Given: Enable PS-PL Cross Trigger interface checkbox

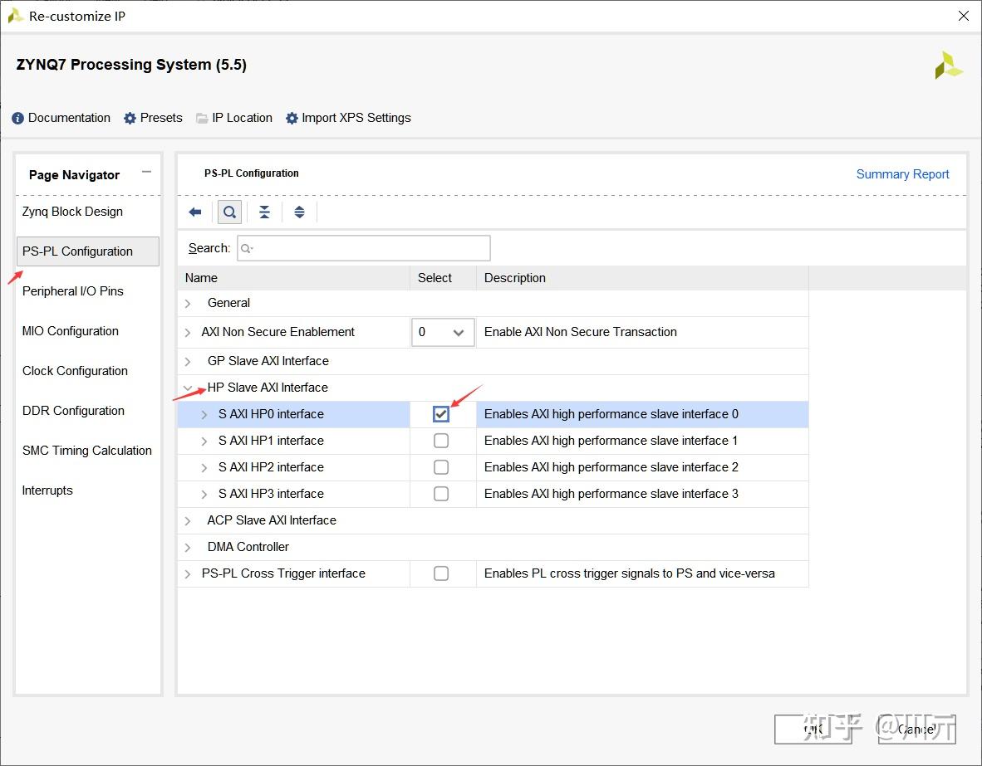Looking at the screenshot, I should pyautogui.click(x=441, y=573).
